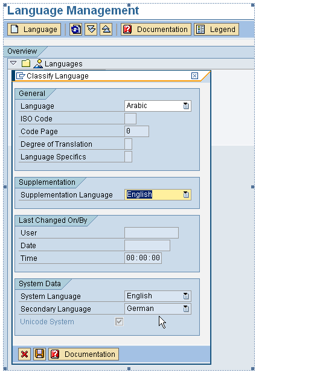The width and height of the screenshot is (320, 378).
Task: Click the Expand all subtree icon
Action: click(91, 30)
